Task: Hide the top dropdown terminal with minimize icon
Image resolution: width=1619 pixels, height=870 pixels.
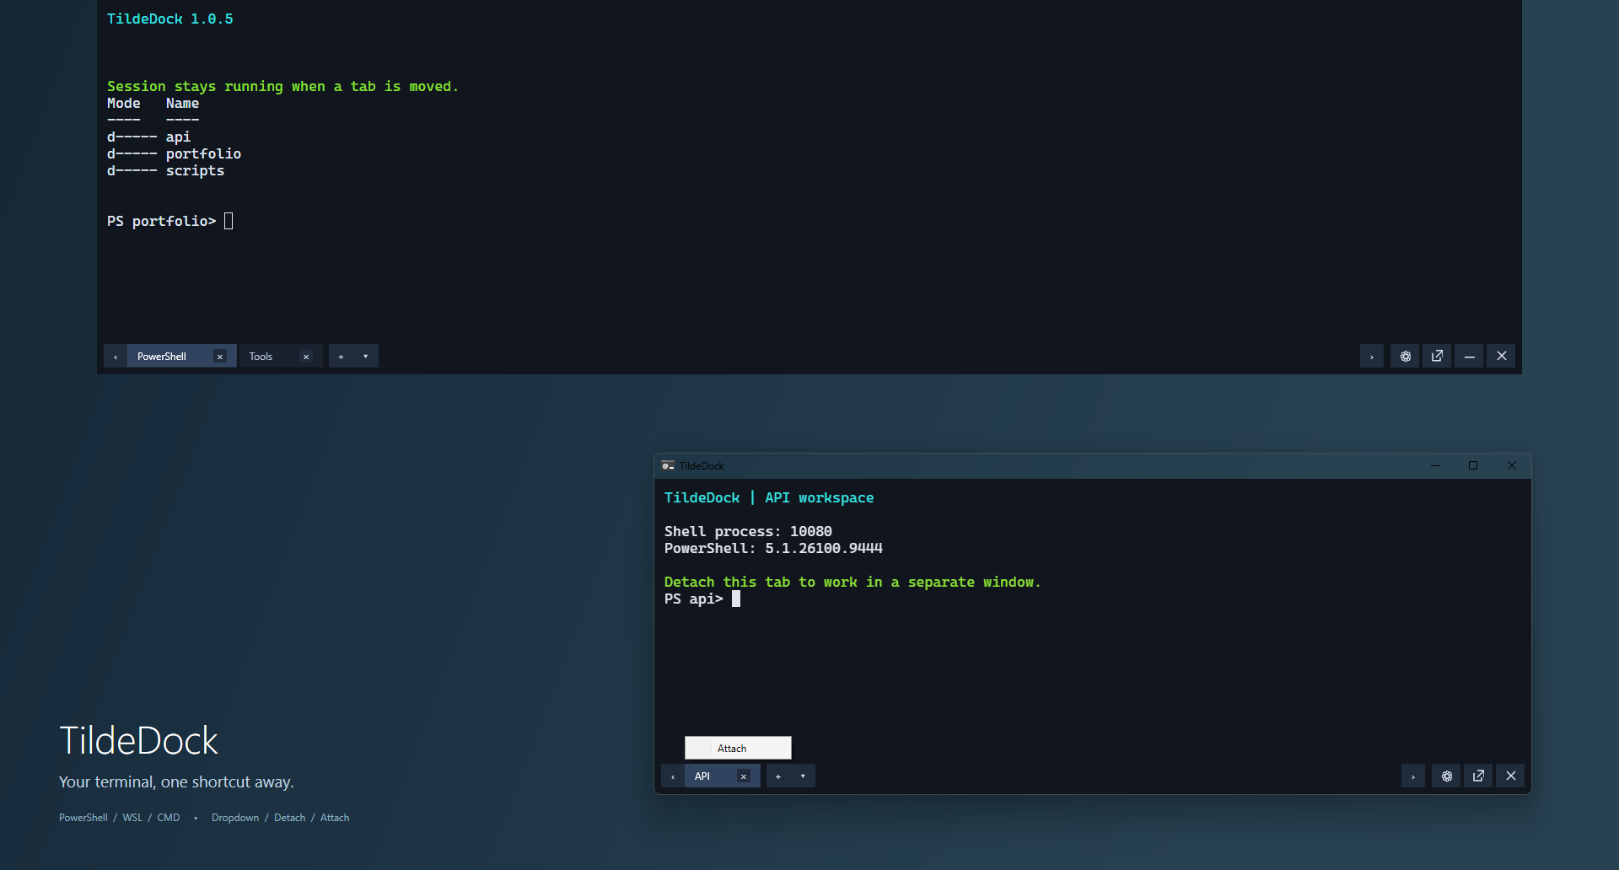Action: pyautogui.click(x=1469, y=357)
